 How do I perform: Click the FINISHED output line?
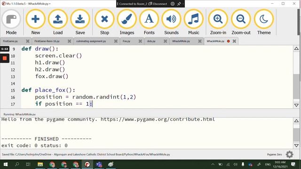(x=47, y=139)
